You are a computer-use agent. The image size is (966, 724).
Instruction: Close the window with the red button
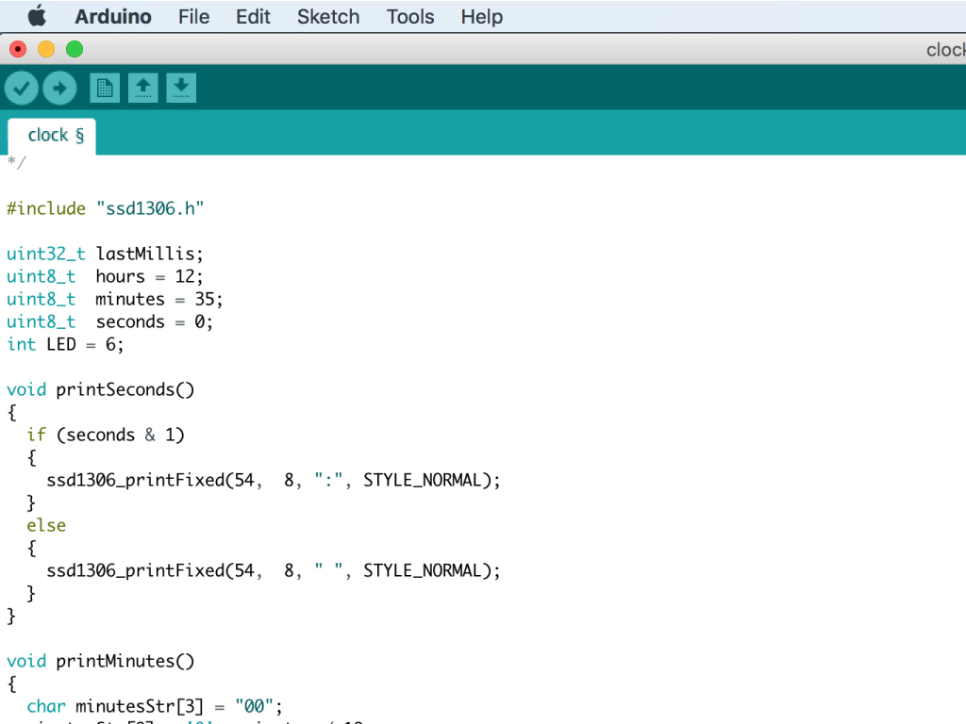pyautogui.click(x=18, y=49)
